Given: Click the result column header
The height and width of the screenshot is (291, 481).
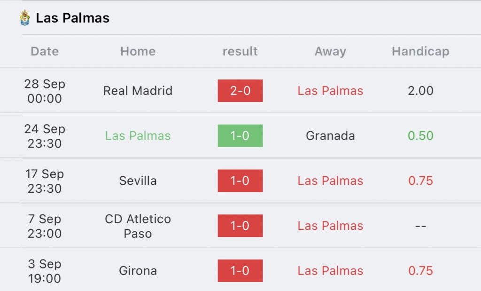Looking at the screenshot, I should click(240, 51).
